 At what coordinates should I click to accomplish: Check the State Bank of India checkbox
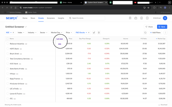[7, 69]
